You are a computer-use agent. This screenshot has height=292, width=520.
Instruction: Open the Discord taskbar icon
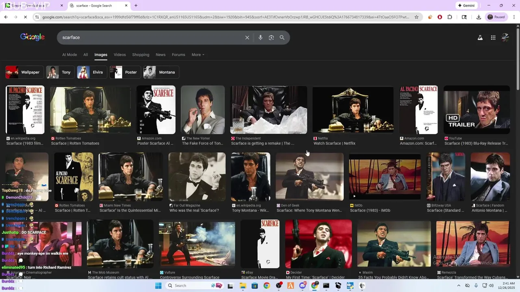pos(303,286)
